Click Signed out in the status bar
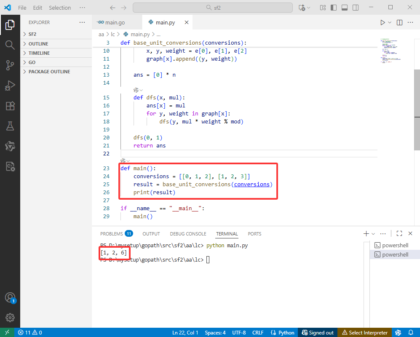The image size is (420, 337). 318,332
